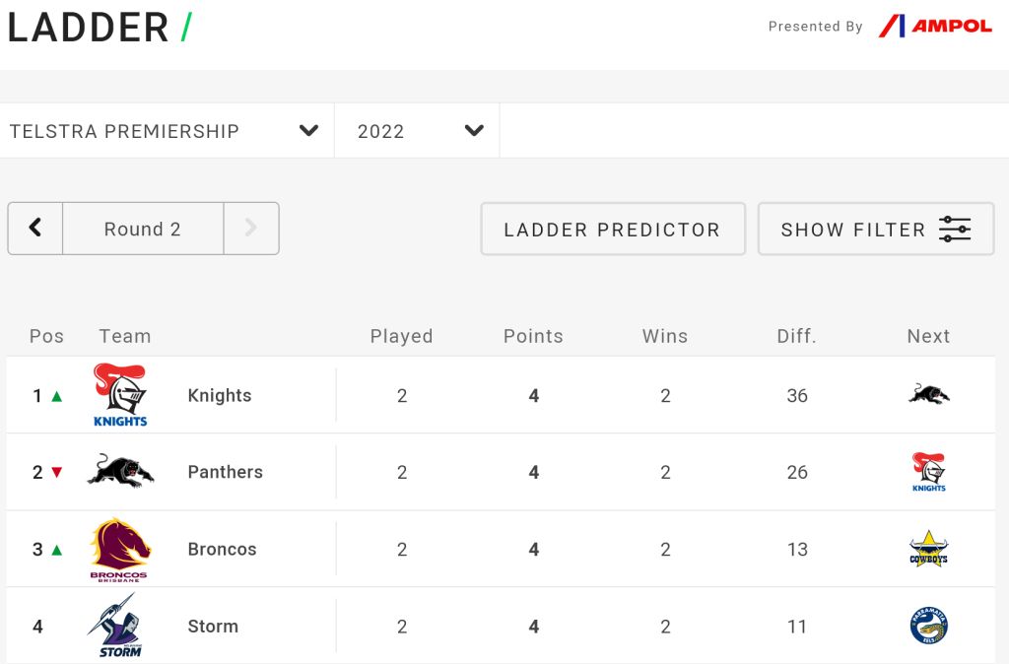This screenshot has height=664, width=1009.
Task: Click the Storm team logo
Action: [116, 626]
